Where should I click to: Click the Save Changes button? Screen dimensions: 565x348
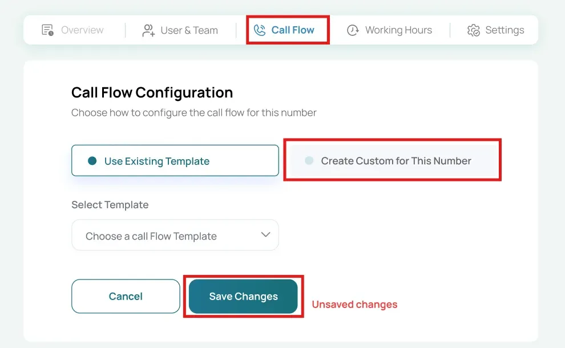click(x=243, y=296)
